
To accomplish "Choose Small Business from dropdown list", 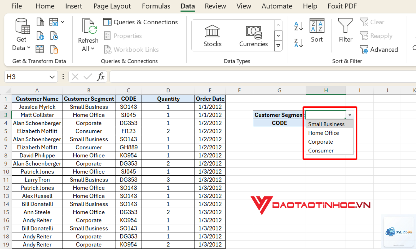I will click(329, 124).
